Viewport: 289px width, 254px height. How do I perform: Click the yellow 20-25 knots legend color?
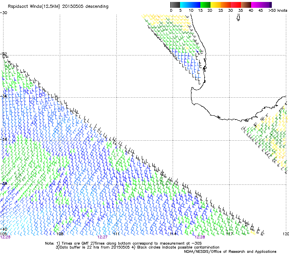[216, 5]
